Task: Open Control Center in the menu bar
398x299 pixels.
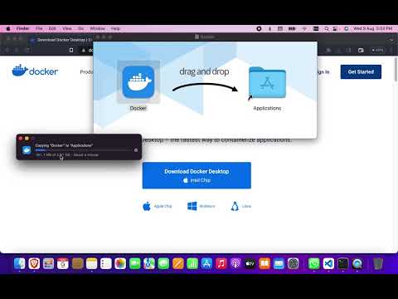Action: [x=335, y=28]
